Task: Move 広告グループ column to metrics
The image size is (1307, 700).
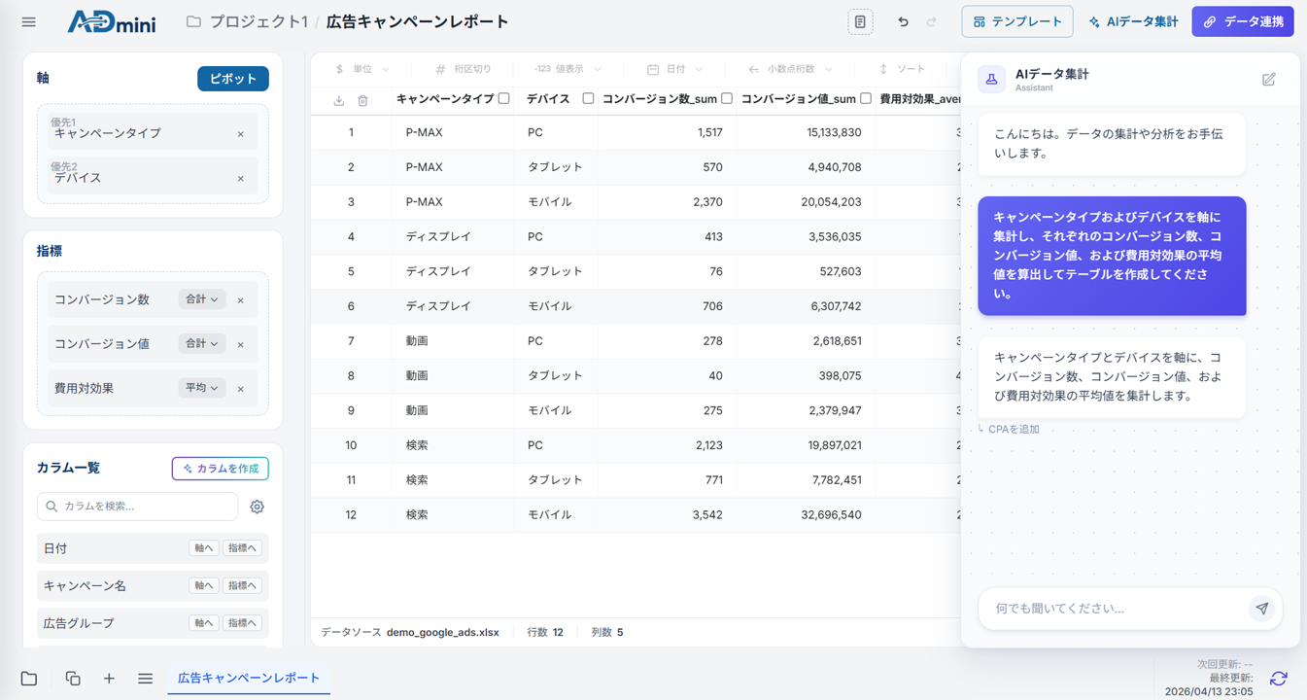Action: [x=242, y=623]
